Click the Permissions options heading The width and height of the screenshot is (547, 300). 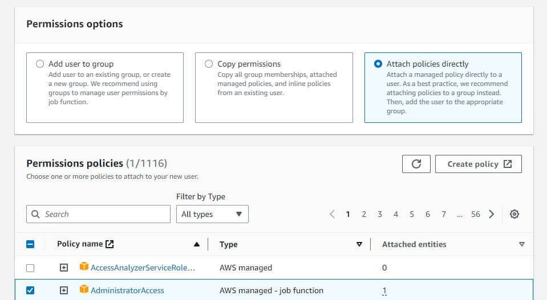[75, 24]
